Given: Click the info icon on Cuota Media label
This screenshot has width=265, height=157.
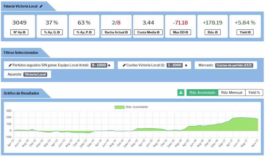Looking at the screenshot, I should 158,32.
